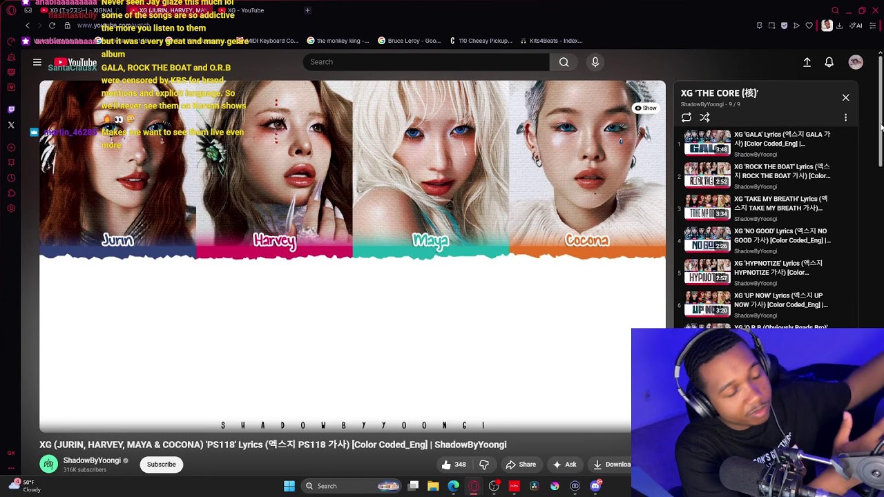This screenshot has height=497, width=884.
Task: Go back in the browser
Action: click(x=28, y=26)
